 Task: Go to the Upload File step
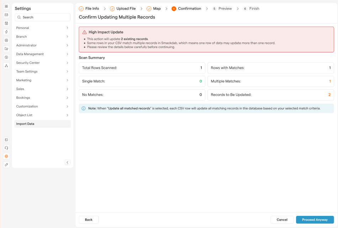[126, 9]
